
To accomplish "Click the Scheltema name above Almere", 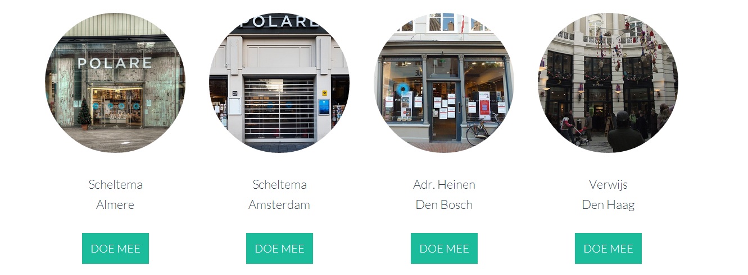I will [115, 184].
